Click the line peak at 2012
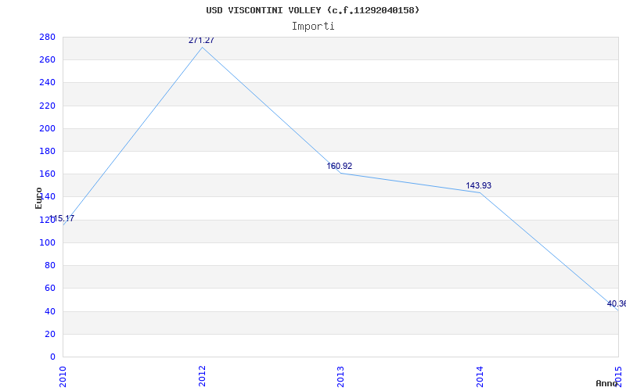The height and width of the screenshot is (391, 626). pos(202,47)
